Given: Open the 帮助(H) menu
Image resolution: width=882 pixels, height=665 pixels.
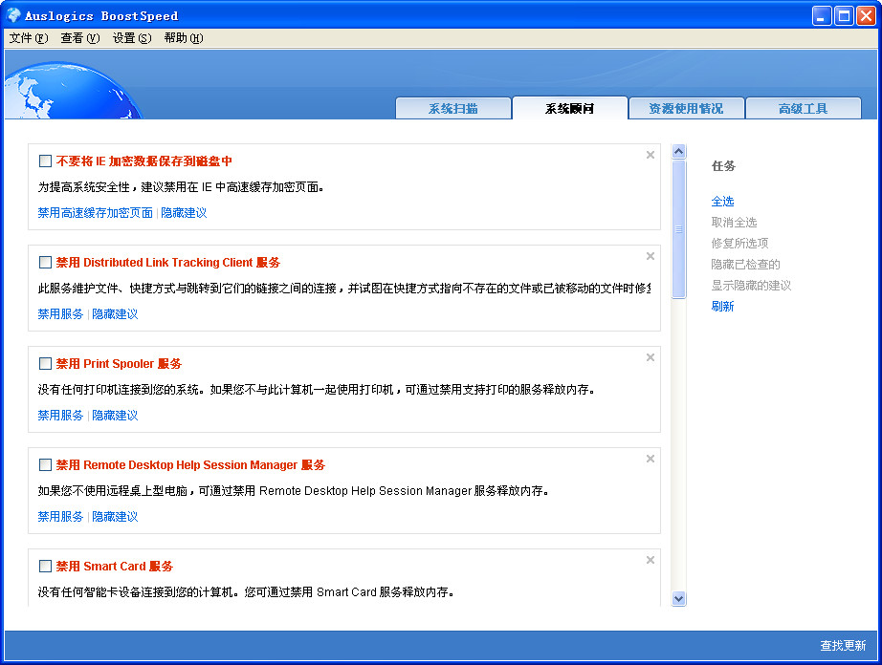Looking at the screenshot, I should coord(184,37).
